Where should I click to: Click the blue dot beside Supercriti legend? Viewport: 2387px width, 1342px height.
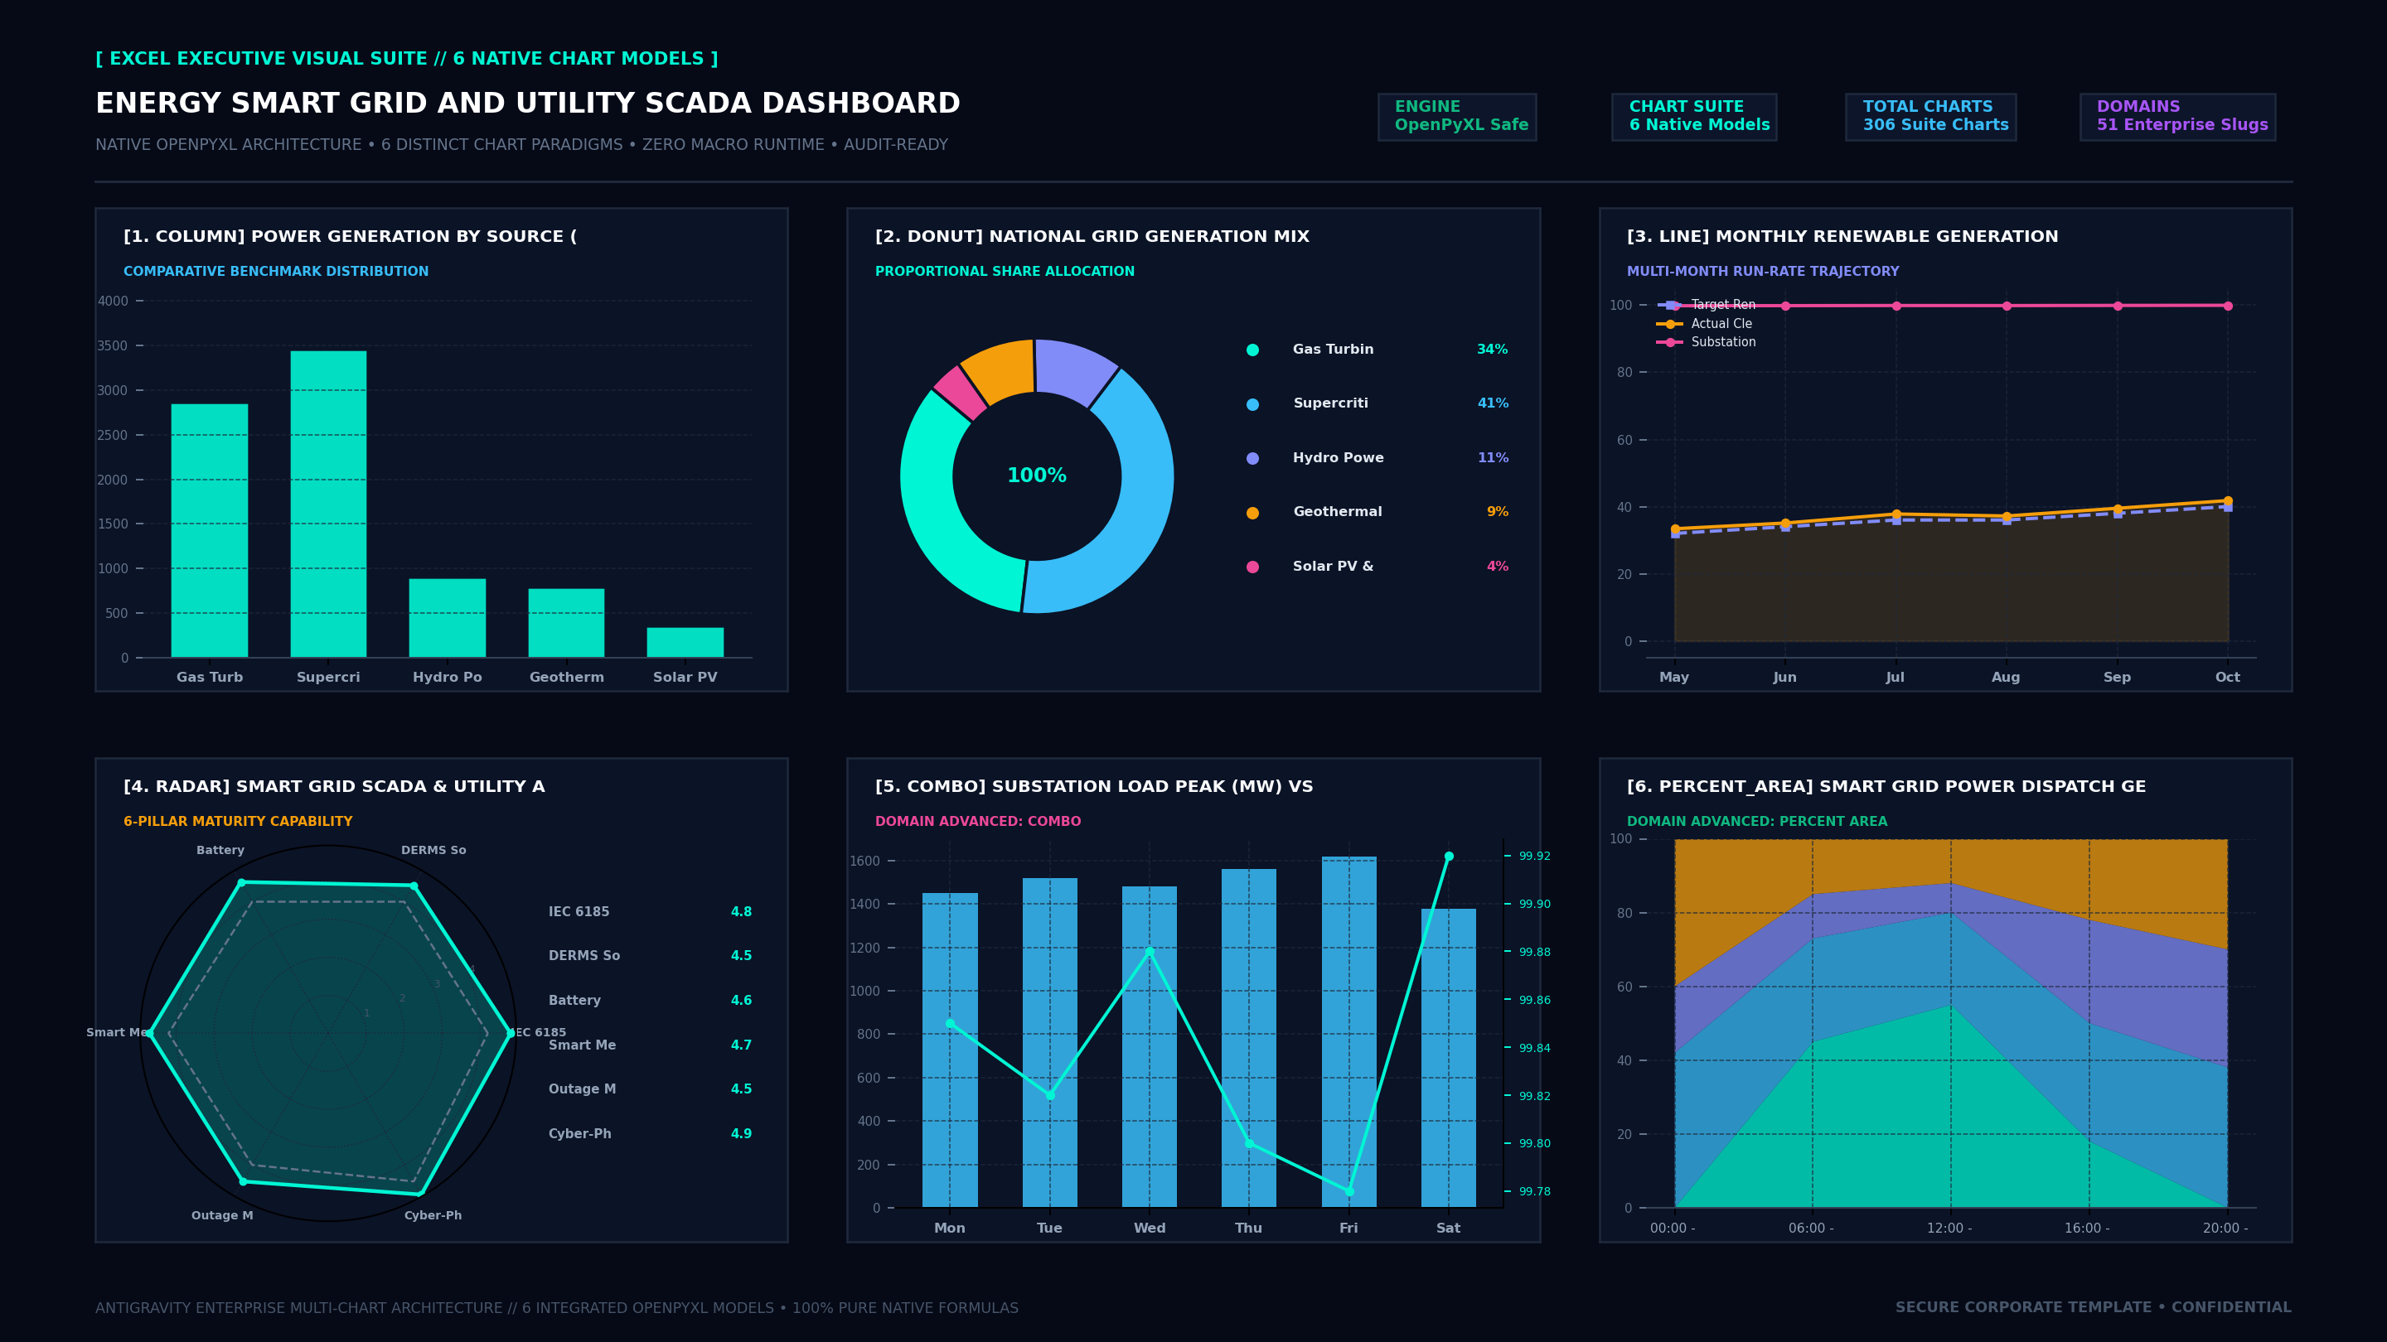click(1253, 405)
